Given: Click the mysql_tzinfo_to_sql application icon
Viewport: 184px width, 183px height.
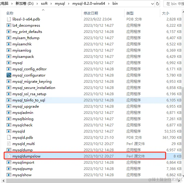Looking at the screenshot, I should (x=9, y=100).
